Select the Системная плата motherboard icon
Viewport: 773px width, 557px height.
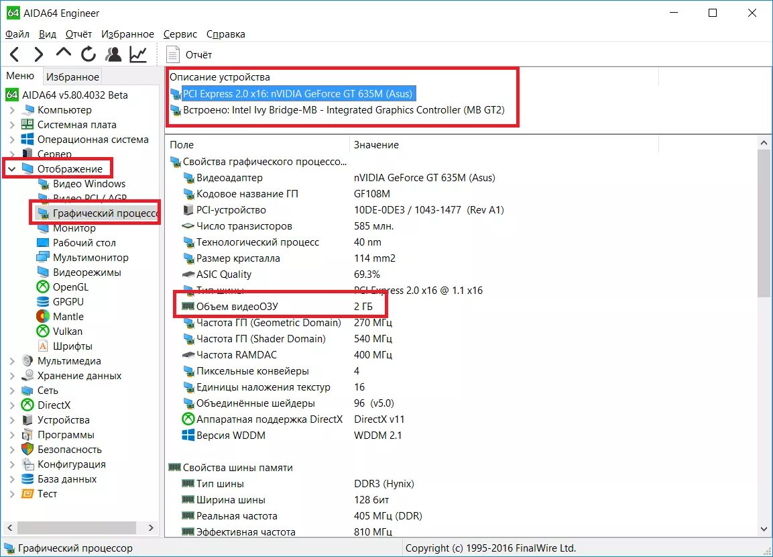pyautogui.click(x=27, y=124)
